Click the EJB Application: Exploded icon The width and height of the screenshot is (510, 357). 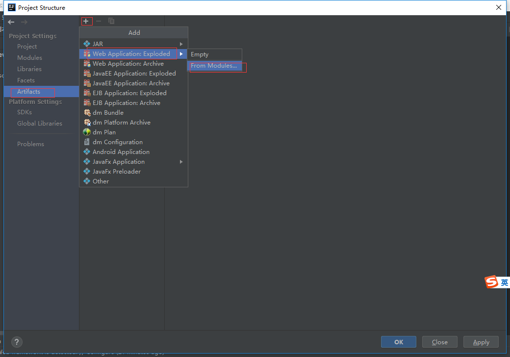coord(87,93)
